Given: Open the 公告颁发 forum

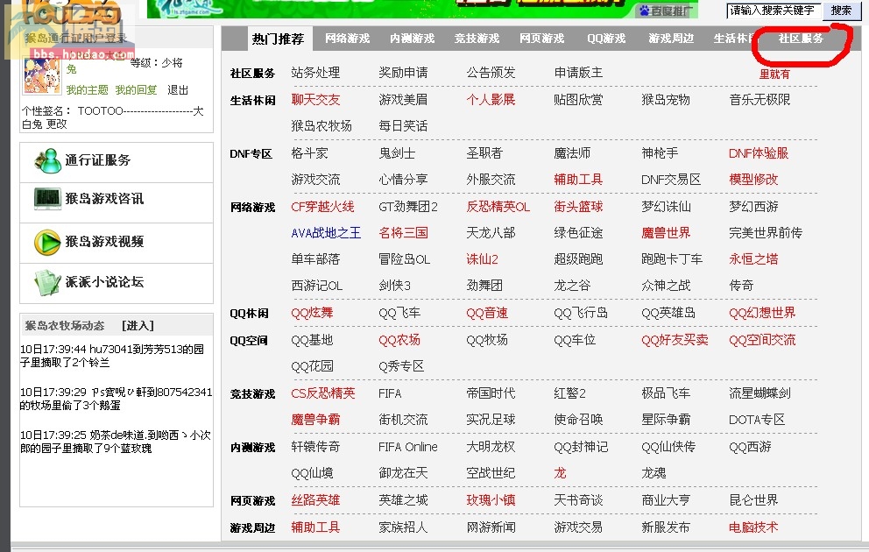Looking at the screenshot, I should 491,73.
